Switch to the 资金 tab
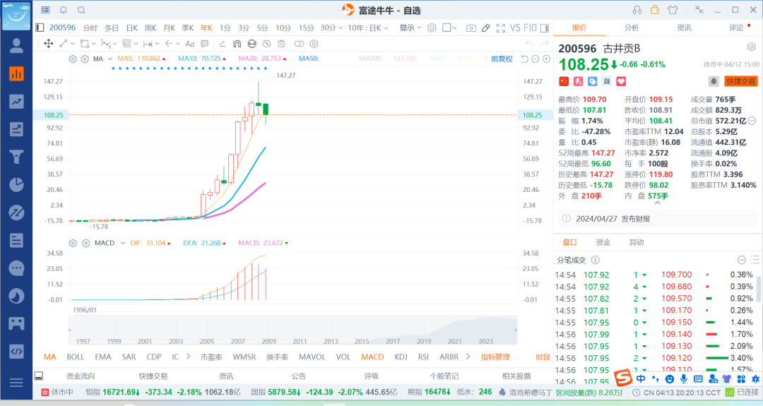This screenshot has height=406, width=763. pos(603,242)
